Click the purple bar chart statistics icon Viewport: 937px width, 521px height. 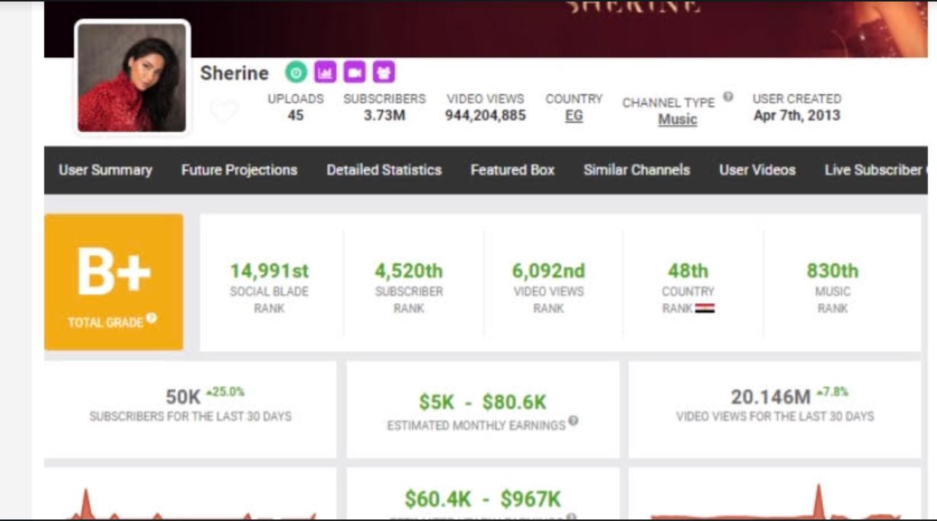tap(326, 73)
